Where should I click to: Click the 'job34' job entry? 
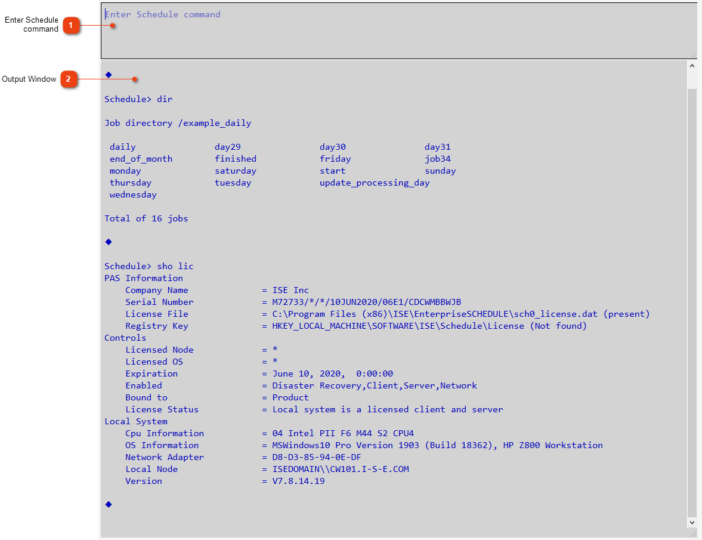438,159
